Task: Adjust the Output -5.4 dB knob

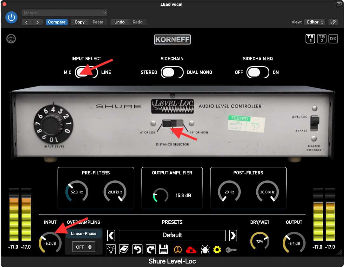Action: tap(294, 243)
